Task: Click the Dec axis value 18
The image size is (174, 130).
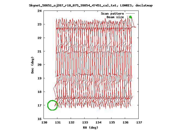Action: [x=40, y=92]
